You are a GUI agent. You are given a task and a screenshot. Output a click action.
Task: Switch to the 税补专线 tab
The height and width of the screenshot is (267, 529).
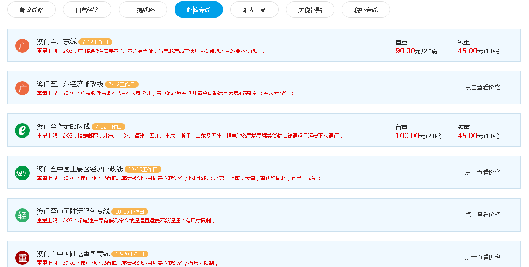[366, 10]
